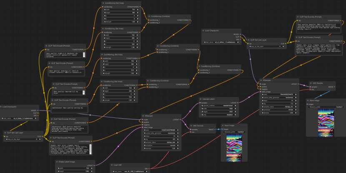Collapse the Load VAE node using its title dot
Screen dimensions: 346x173
tap(112, 165)
